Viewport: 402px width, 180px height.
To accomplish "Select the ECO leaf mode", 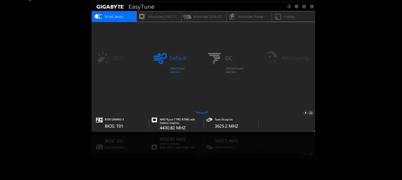I will 110,58.
